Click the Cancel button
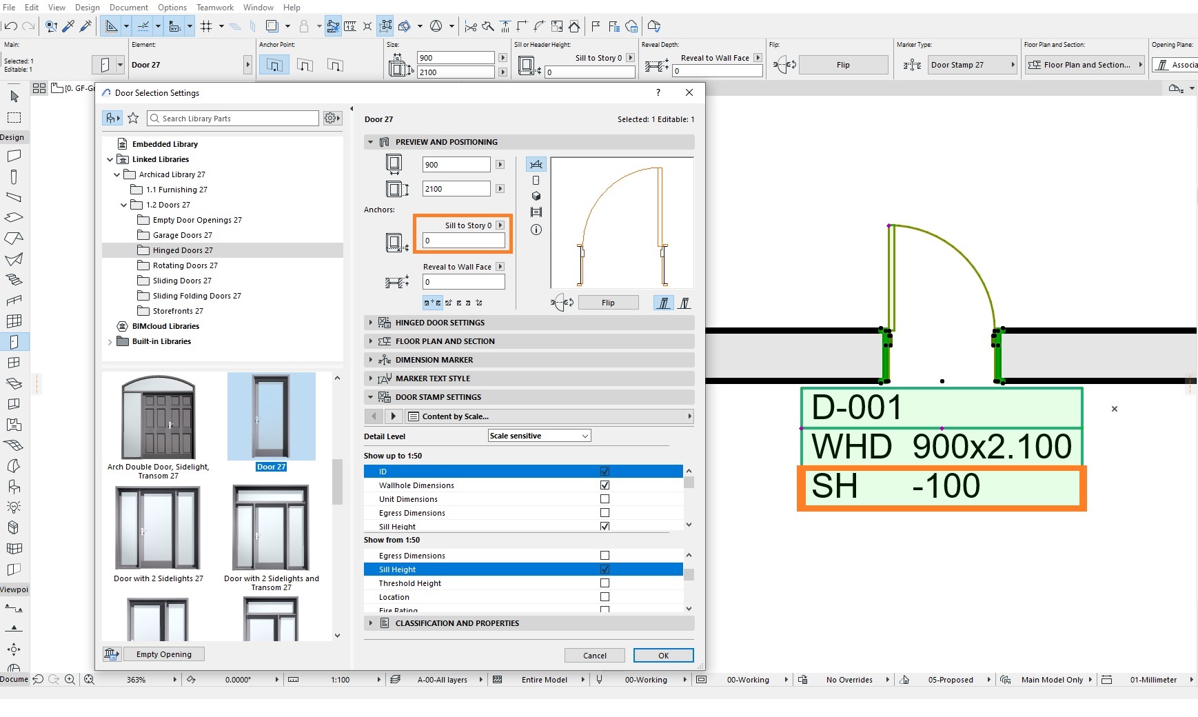The width and height of the screenshot is (1198, 717). point(594,656)
